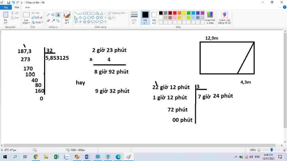Select the Rectangle shape in the shapes gallery
287x161 pixels.
[89, 13]
